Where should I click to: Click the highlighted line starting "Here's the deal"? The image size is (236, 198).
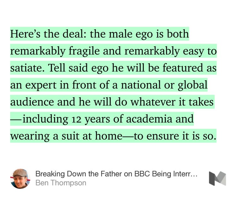99,34
